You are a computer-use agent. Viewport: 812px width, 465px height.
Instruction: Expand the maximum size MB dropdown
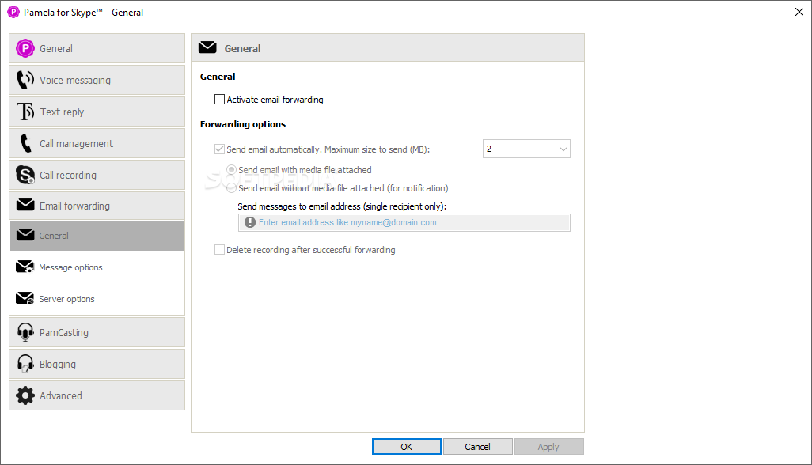click(x=526, y=149)
